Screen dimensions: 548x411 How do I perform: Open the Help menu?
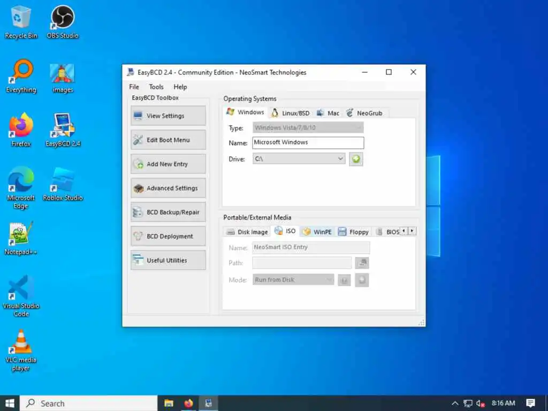pyautogui.click(x=180, y=87)
